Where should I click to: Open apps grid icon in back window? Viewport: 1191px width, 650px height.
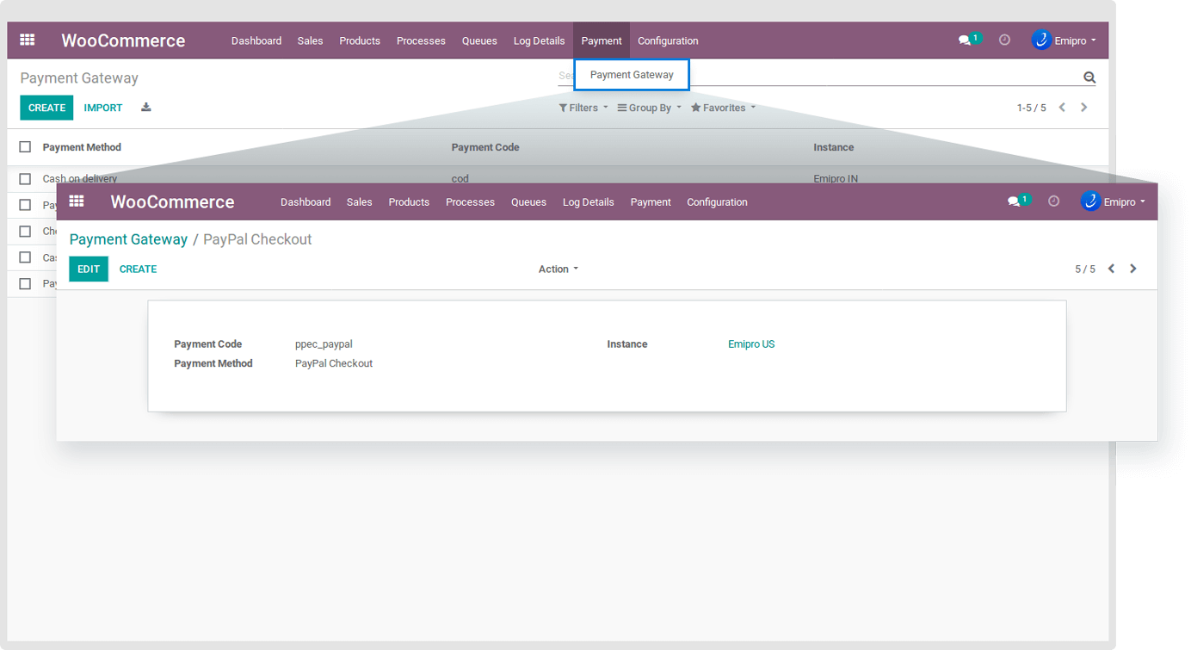tap(28, 40)
